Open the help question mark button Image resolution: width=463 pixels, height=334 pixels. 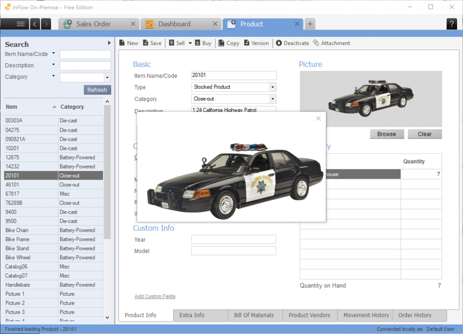point(452,24)
